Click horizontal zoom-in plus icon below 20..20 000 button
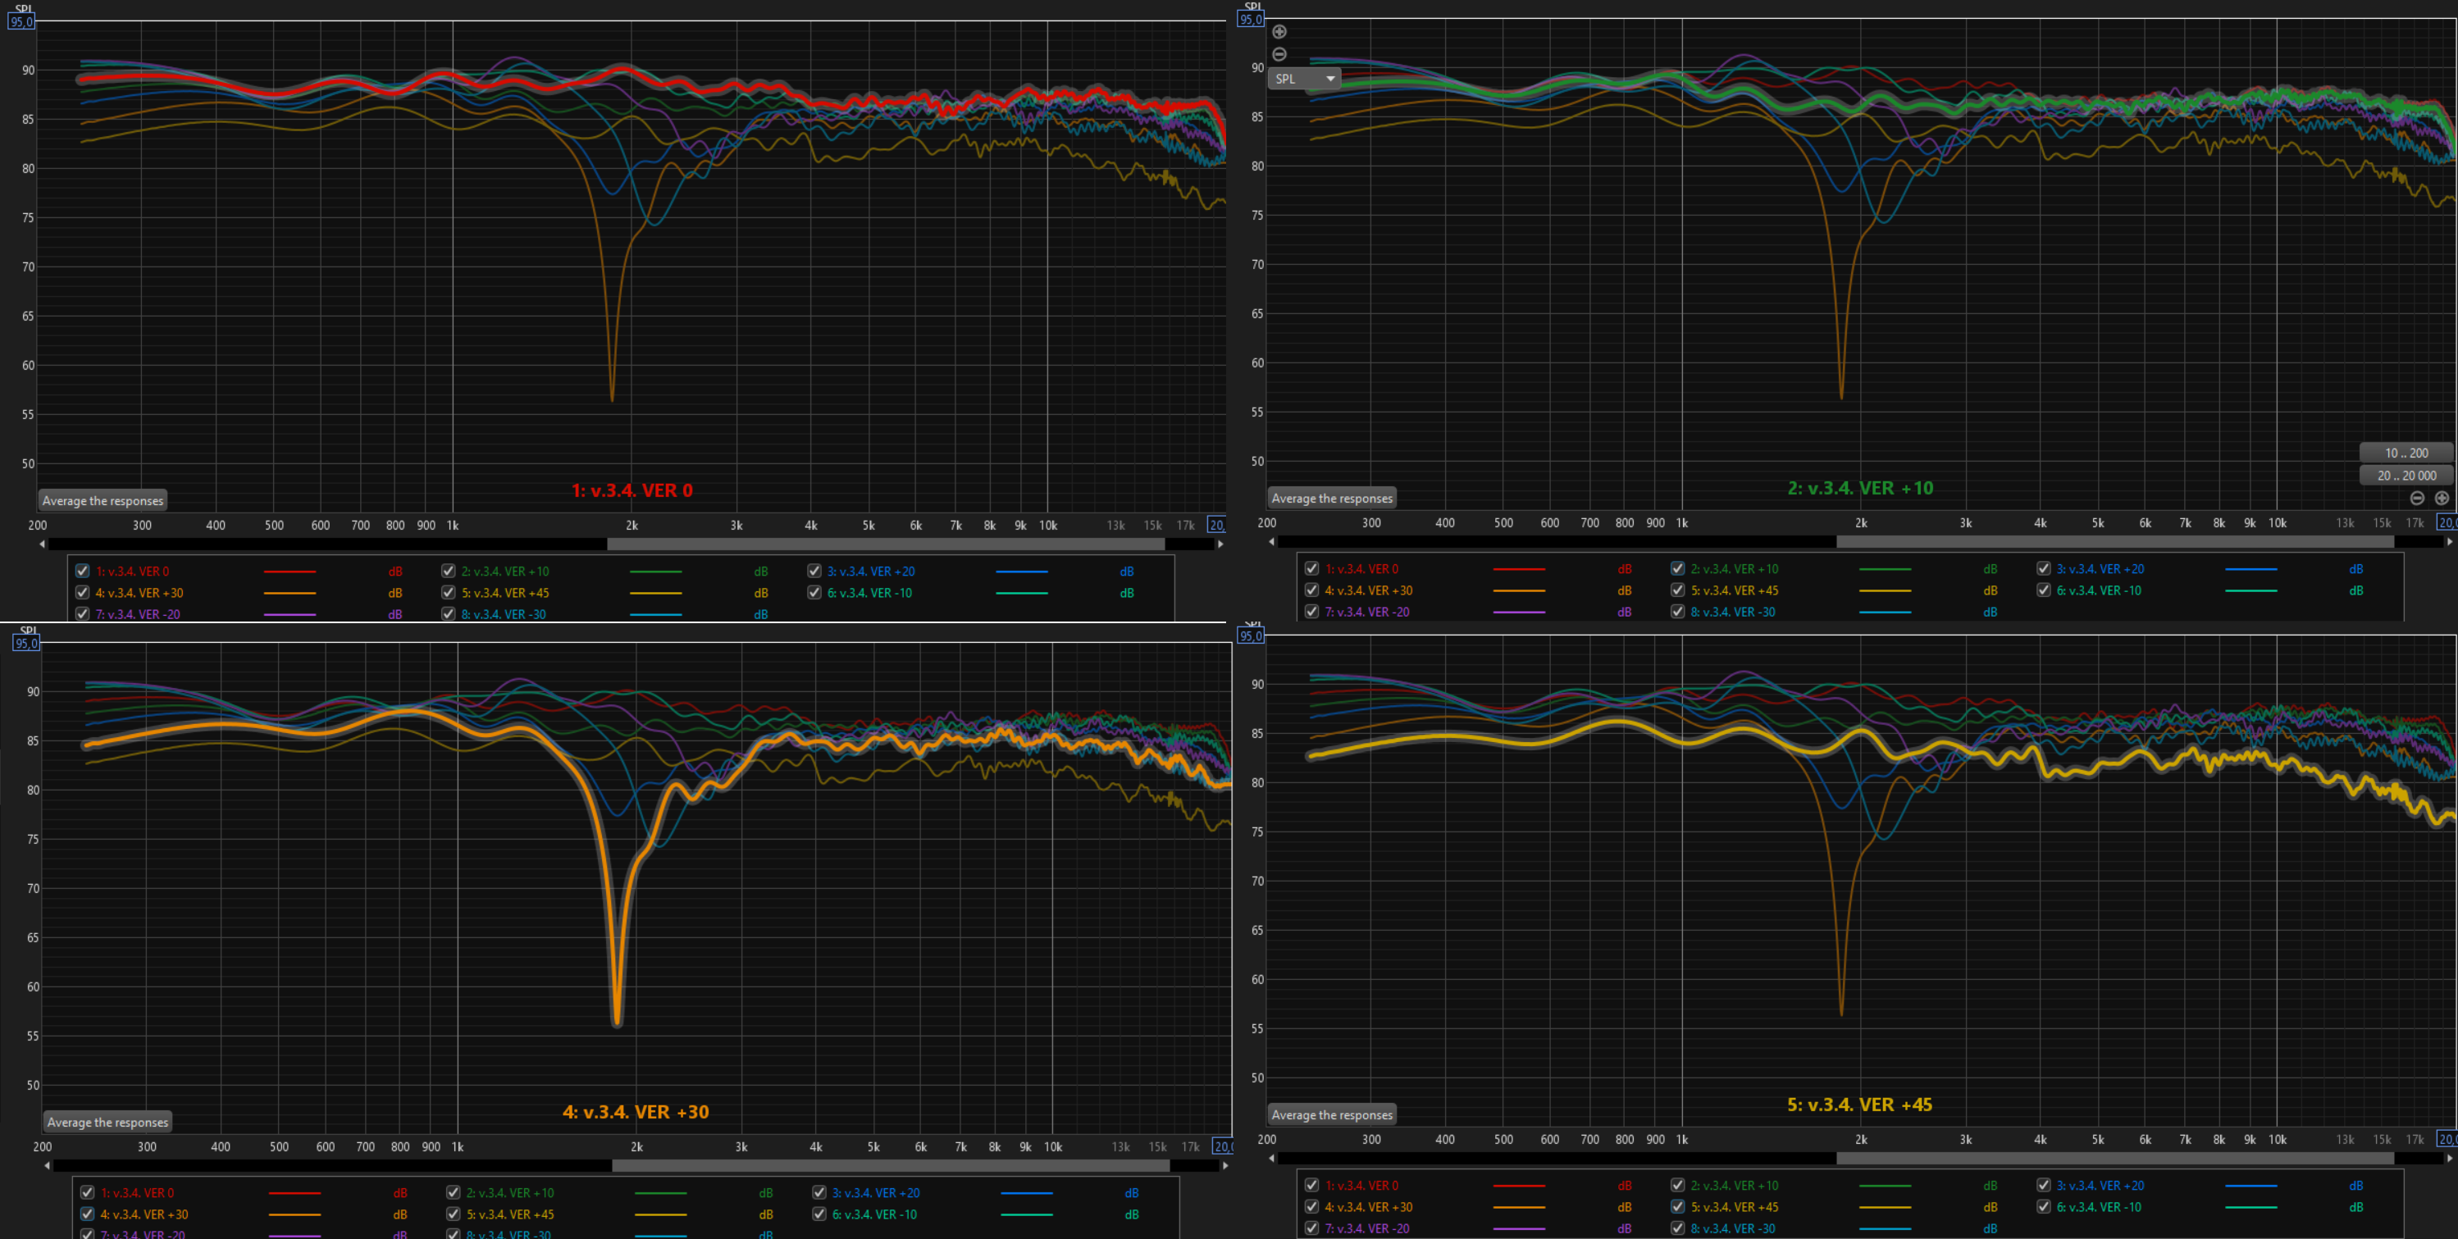The height and width of the screenshot is (1239, 2458). (x=2442, y=498)
